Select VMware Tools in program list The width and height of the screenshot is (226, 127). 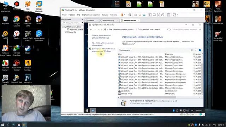click(x=159, y=93)
